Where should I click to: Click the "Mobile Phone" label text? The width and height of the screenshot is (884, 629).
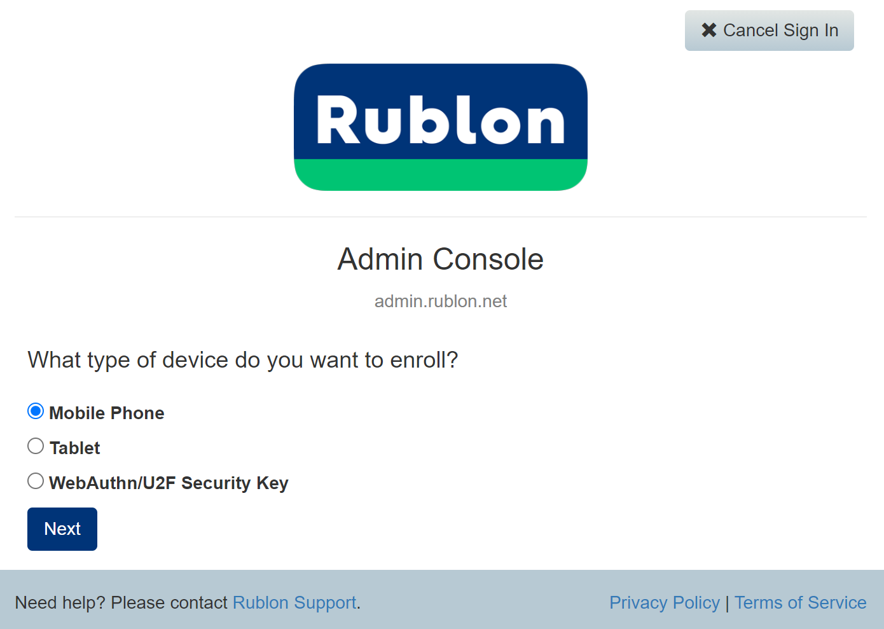click(107, 413)
